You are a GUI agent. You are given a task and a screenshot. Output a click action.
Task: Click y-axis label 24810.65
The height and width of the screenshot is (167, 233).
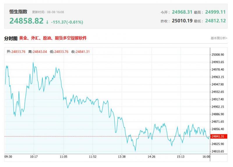click(x=218, y=151)
